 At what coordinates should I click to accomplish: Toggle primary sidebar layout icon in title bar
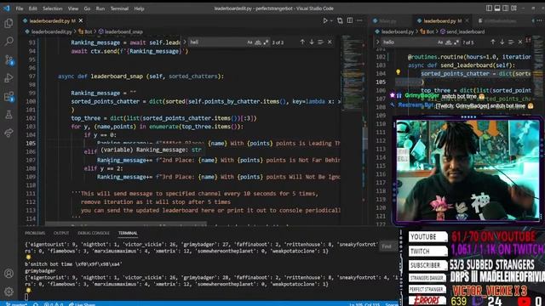coord(489,8)
